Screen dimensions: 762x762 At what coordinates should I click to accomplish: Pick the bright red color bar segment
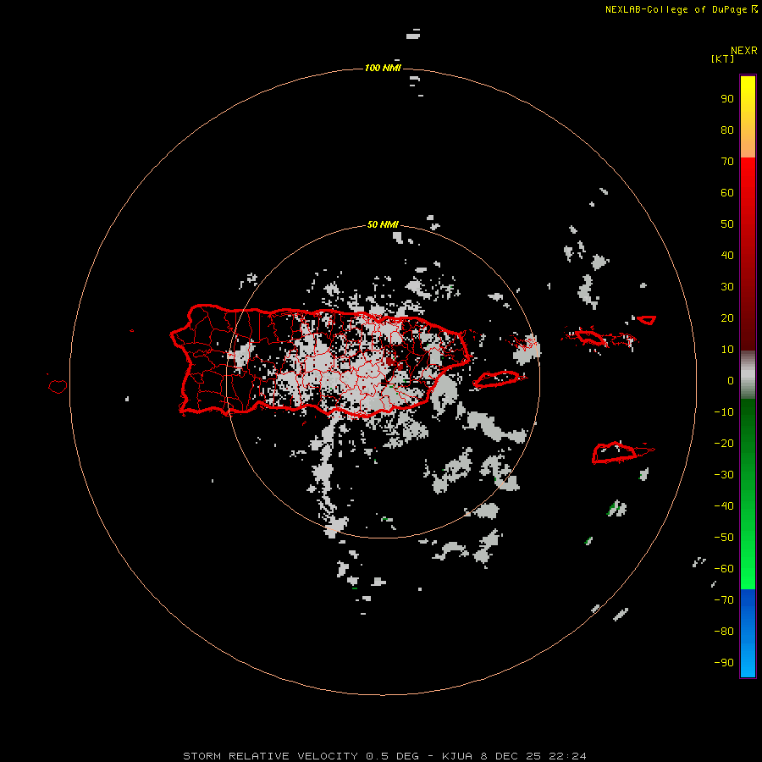point(748,178)
